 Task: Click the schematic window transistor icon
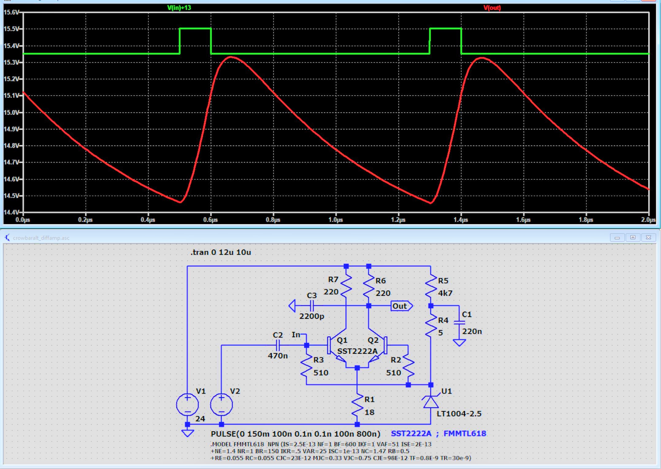(7, 238)
